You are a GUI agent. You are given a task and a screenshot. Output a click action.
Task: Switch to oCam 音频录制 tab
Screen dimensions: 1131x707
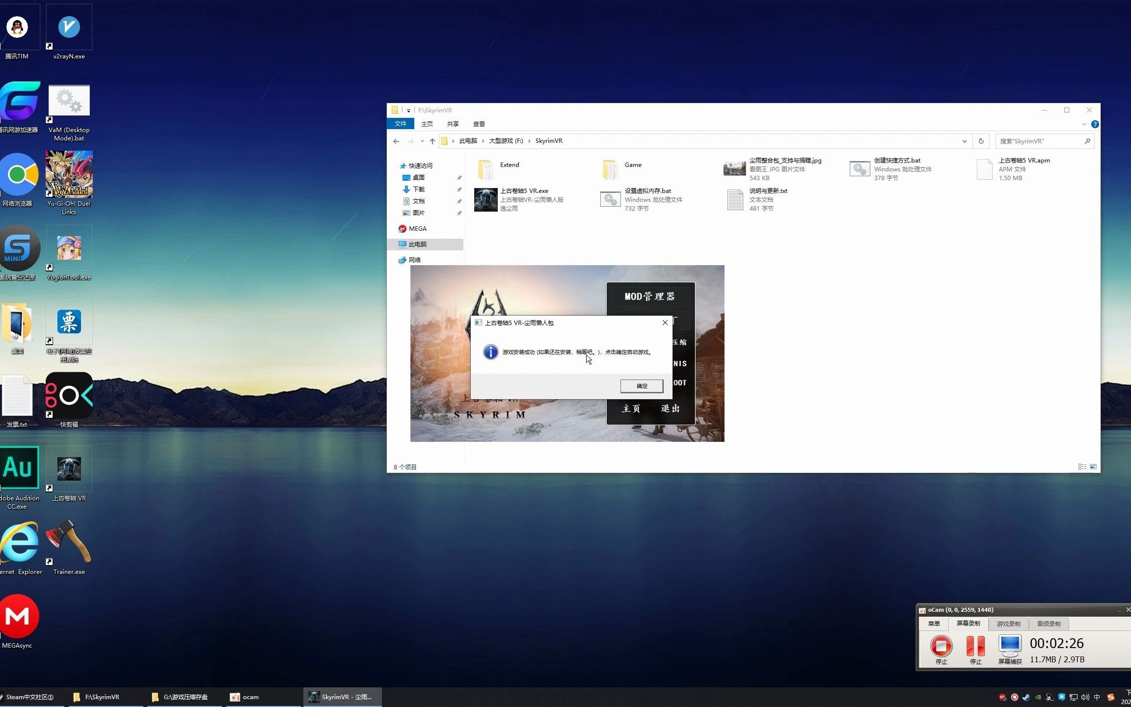1049,624
